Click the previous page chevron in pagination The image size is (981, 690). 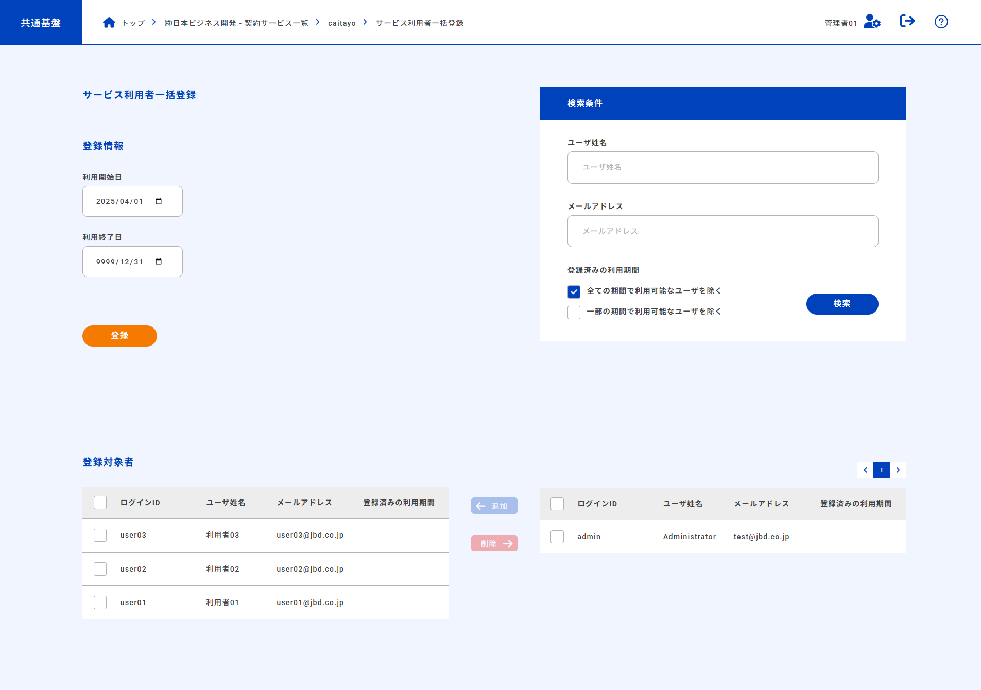(865, 470)
